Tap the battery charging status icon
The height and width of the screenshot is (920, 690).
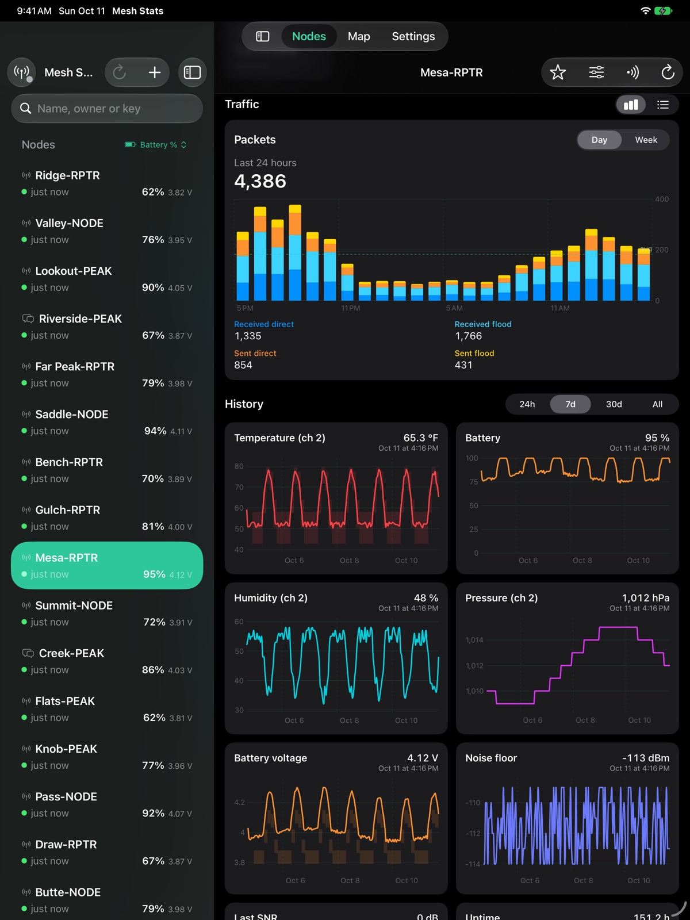(664, 11)
